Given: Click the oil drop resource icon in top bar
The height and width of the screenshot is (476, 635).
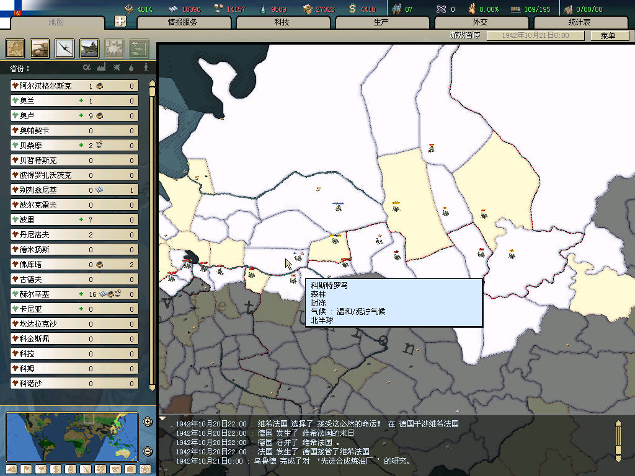Looking at the screenshot, I should click(x=263, y=9).
